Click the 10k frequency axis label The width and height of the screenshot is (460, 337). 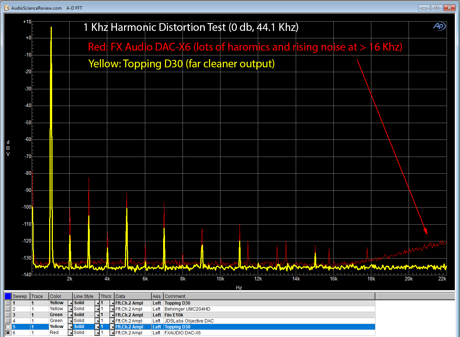click(221, 279)
